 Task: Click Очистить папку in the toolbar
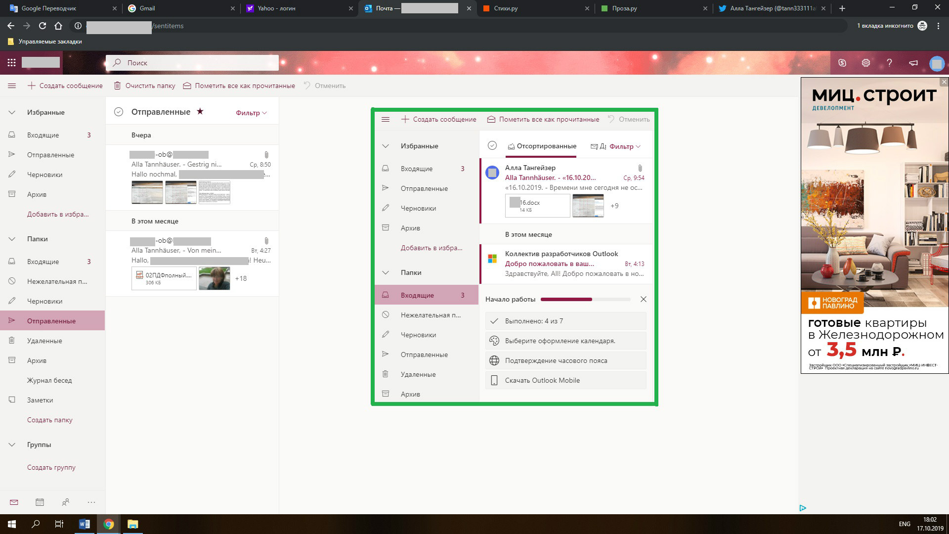click(144, 86)
